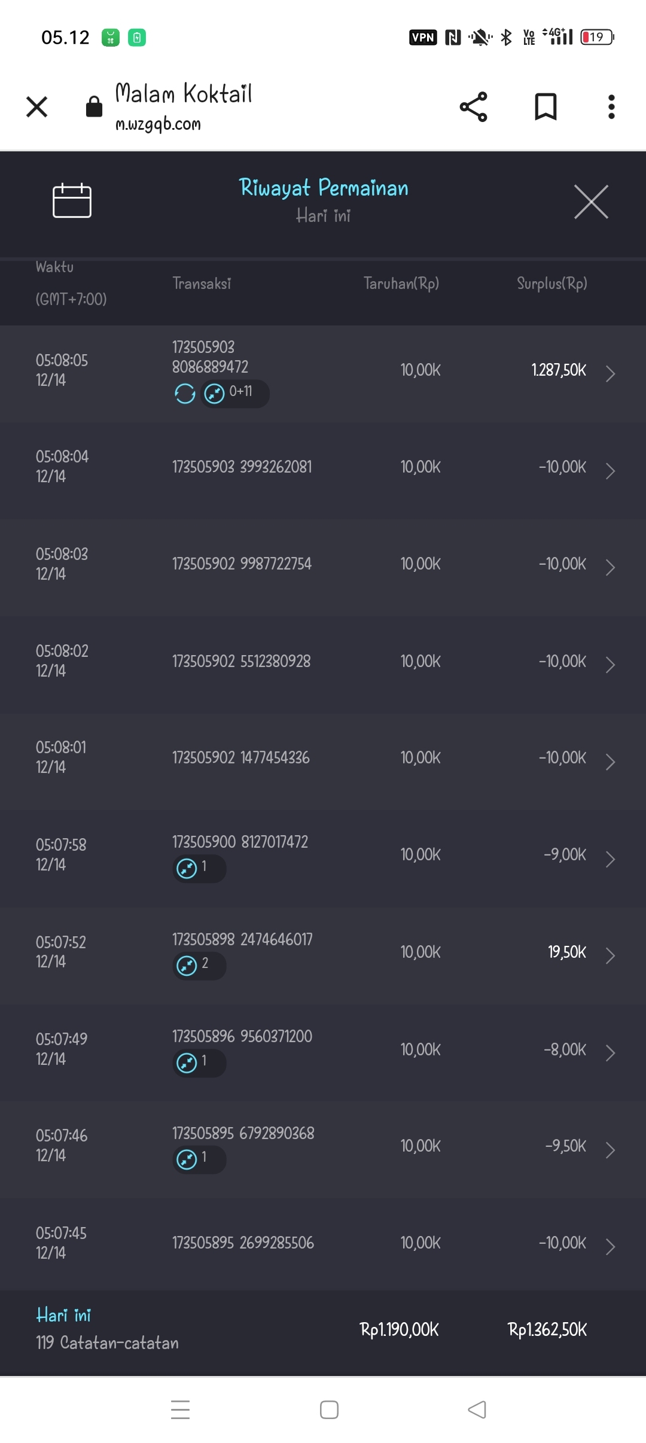Close the browser tab with X icon
This screenshot has height=1443, width=646.
point(37,107)
